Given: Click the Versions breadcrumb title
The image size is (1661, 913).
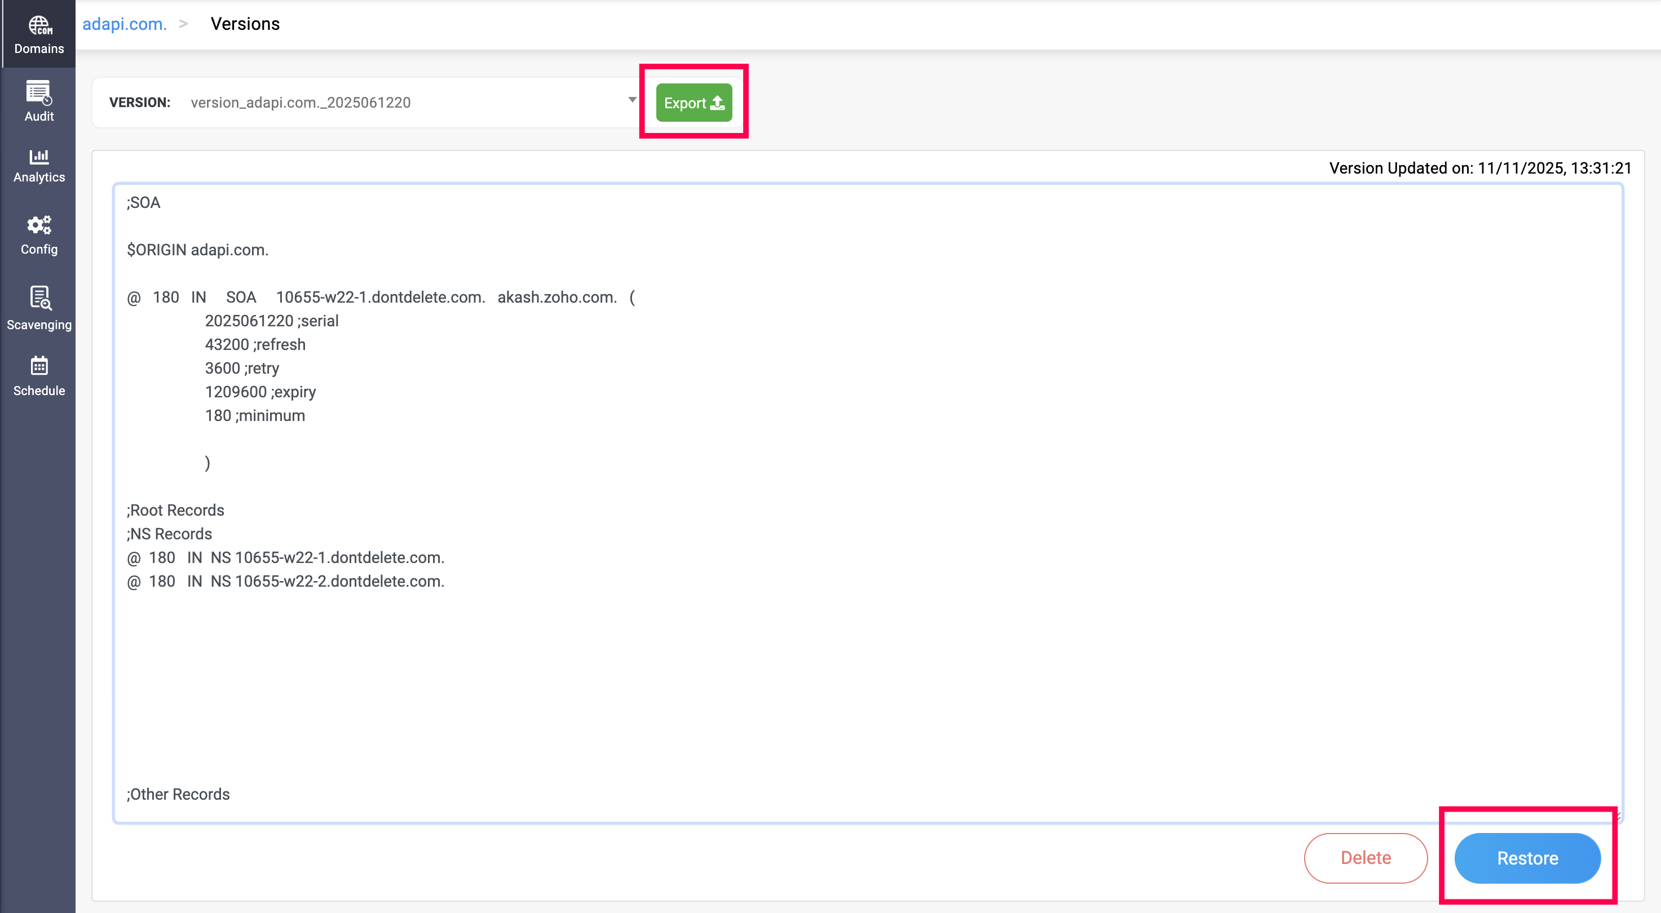Looking at the screenshot, I should 245,24.
